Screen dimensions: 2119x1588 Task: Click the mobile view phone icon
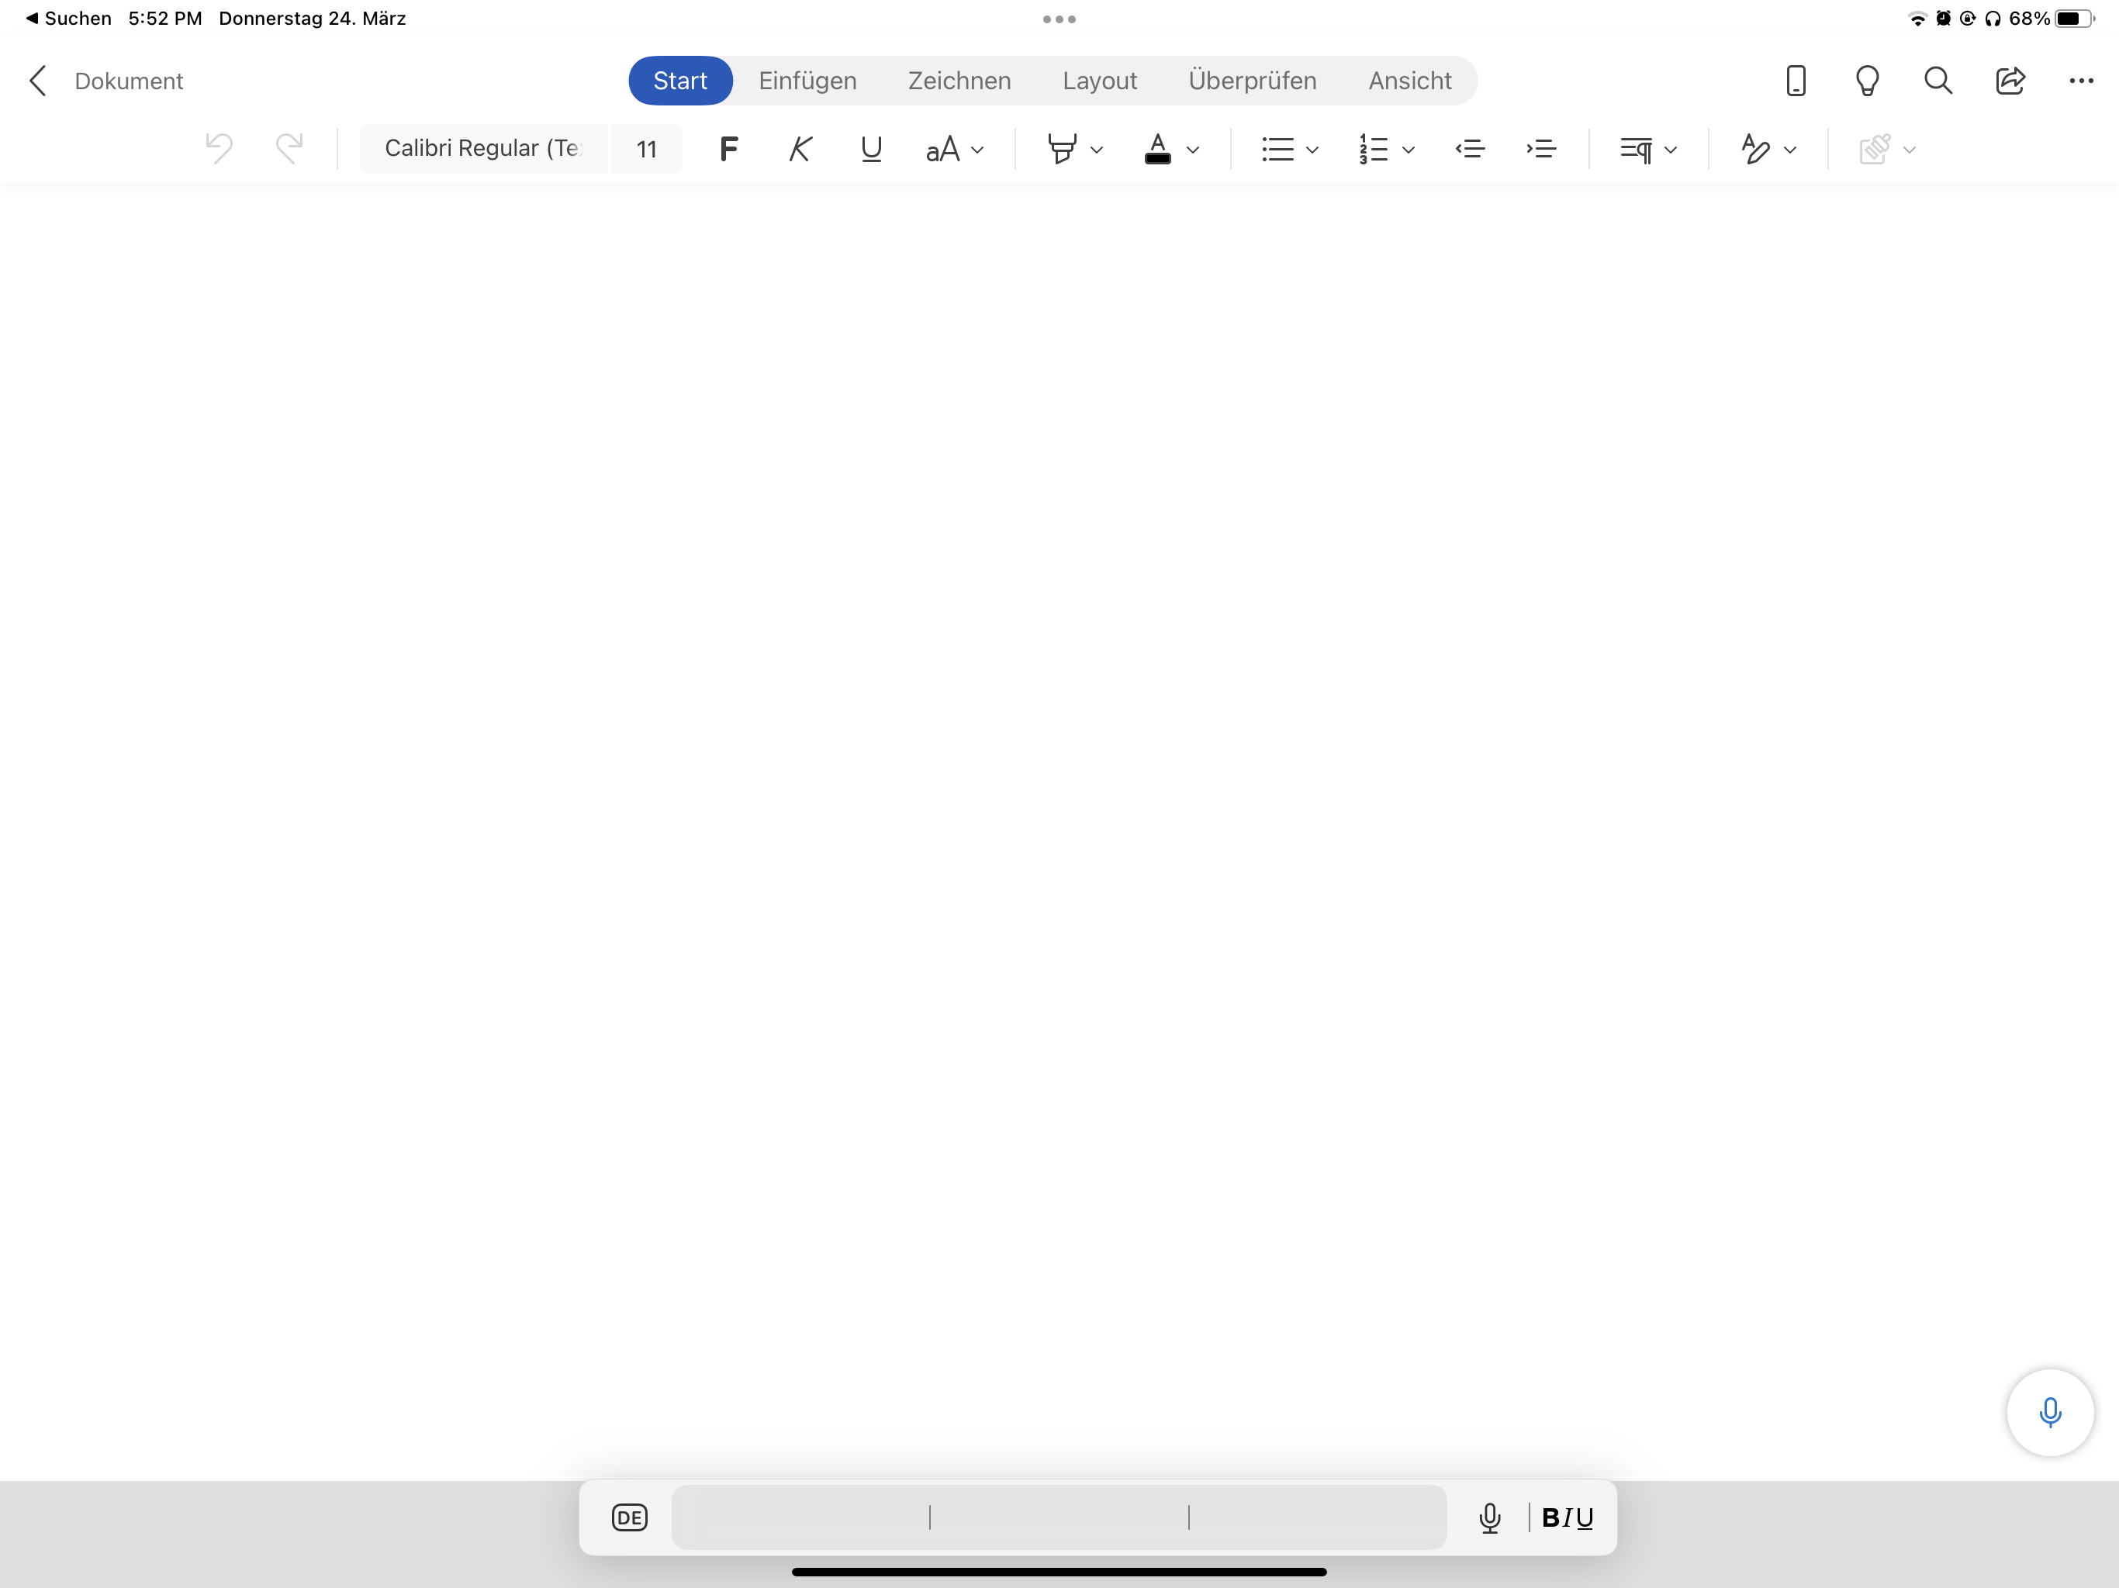click(x=1796, y=81)
